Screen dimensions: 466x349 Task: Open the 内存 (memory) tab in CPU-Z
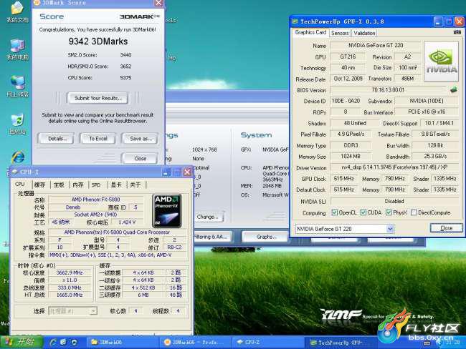coord(78,185)
